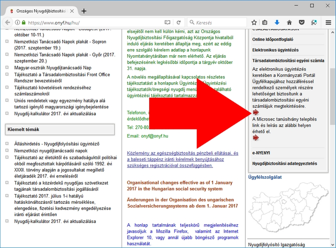The image size is (336, 248).
Task: Open the Downloads arrow icon
Action: [x=277, y=22]
